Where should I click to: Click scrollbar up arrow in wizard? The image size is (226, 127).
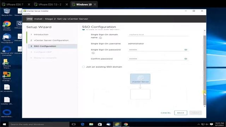point(204,31)
